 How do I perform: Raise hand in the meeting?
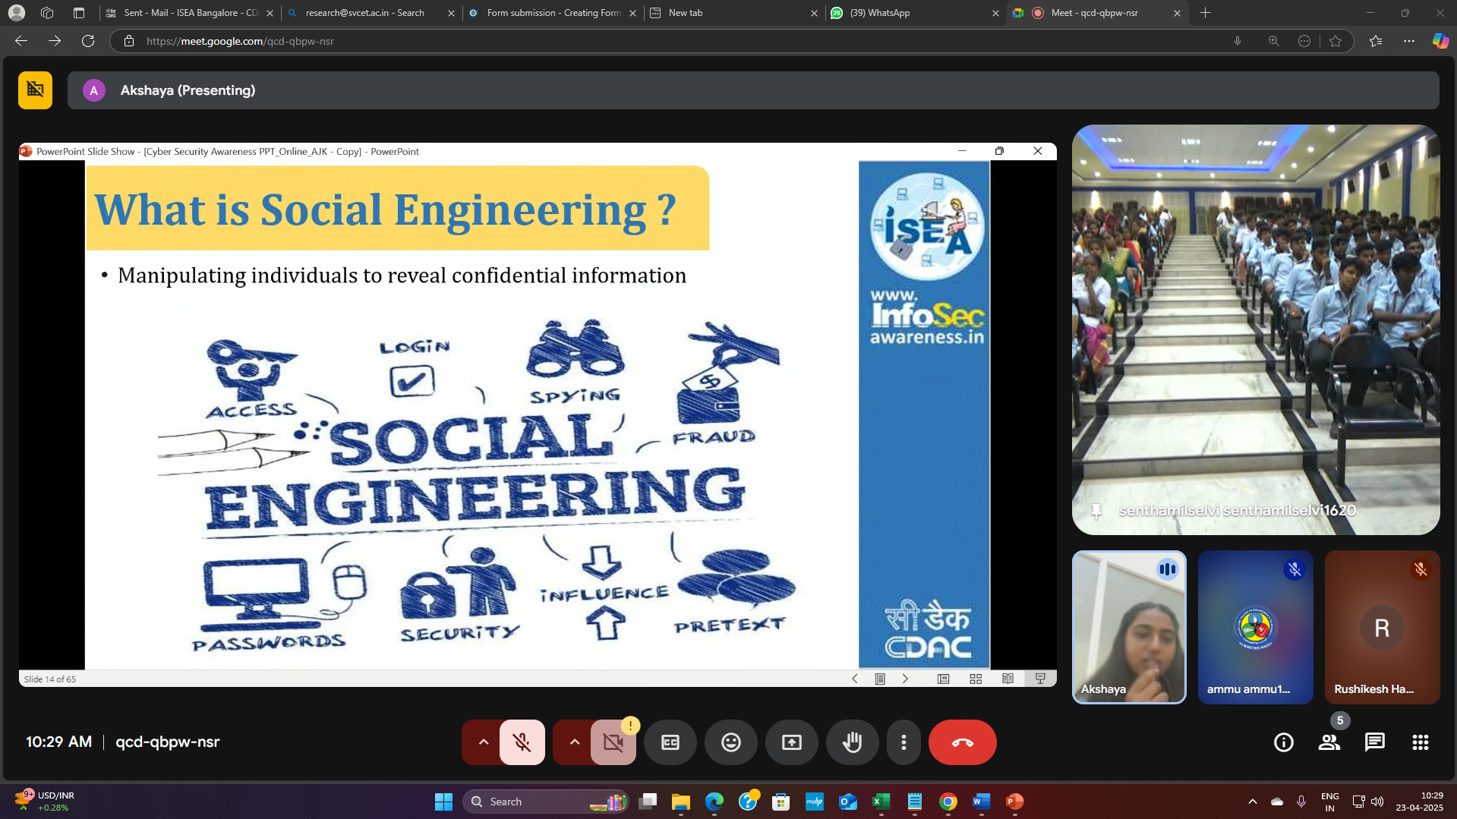coord(852,742)
